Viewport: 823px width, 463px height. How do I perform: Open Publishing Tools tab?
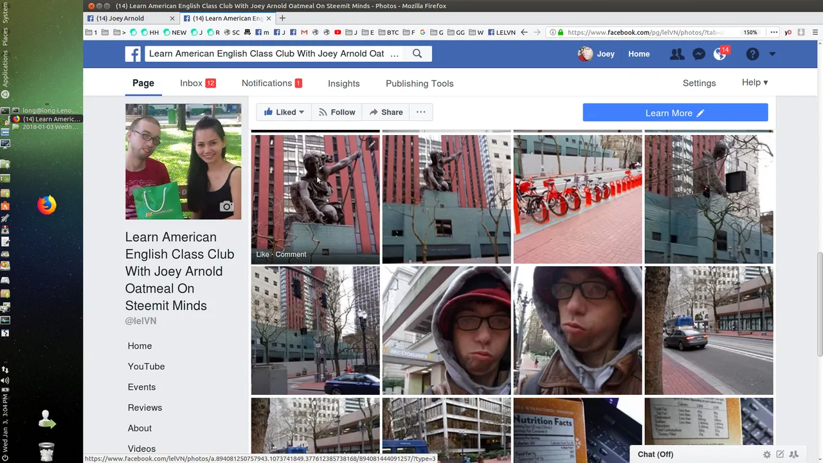(420, 84)
